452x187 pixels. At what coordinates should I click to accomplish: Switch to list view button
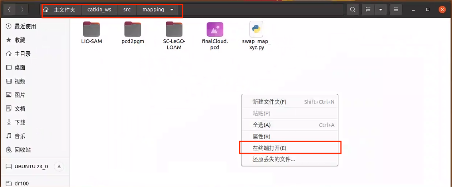368,10
